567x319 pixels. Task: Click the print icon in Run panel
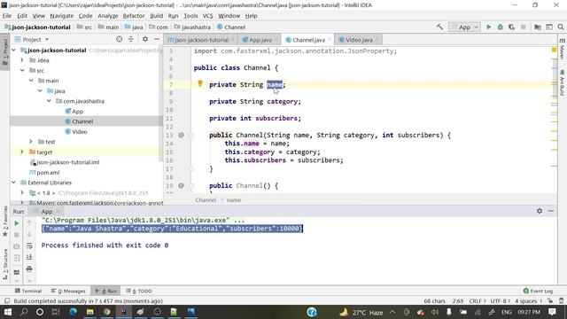(29, 268)
